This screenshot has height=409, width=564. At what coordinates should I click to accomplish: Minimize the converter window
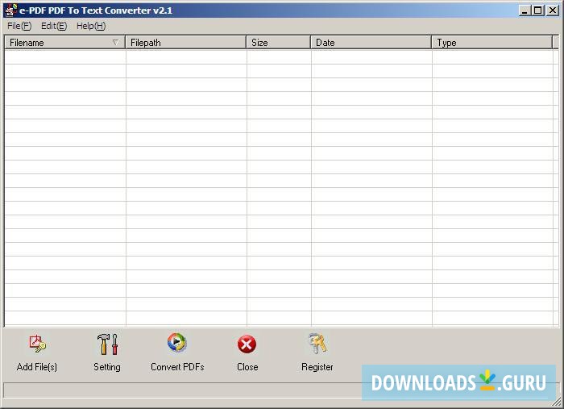[525, 10]
